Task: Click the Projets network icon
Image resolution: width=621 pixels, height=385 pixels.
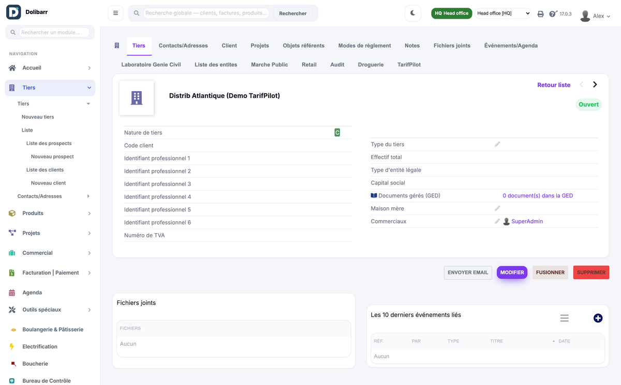Action: click(x=12, y=233)
